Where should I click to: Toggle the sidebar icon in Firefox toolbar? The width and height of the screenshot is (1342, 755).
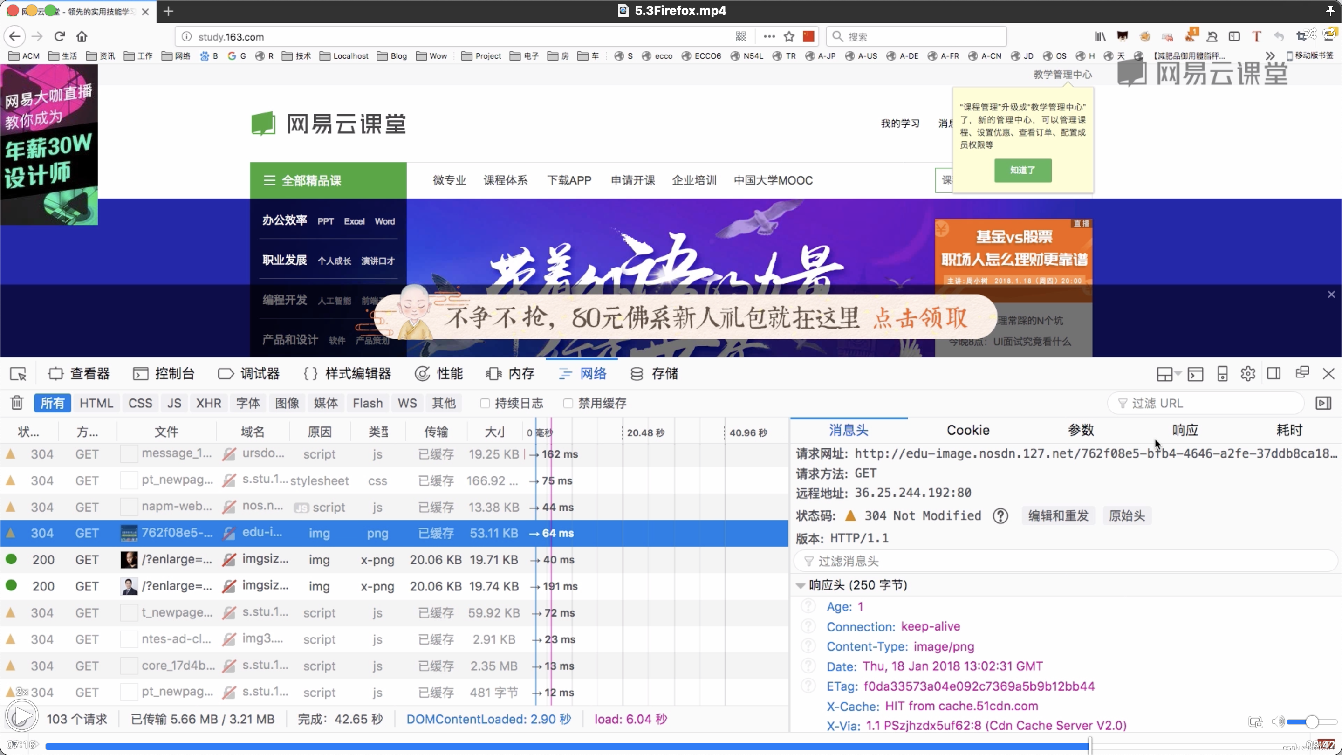1233,36
